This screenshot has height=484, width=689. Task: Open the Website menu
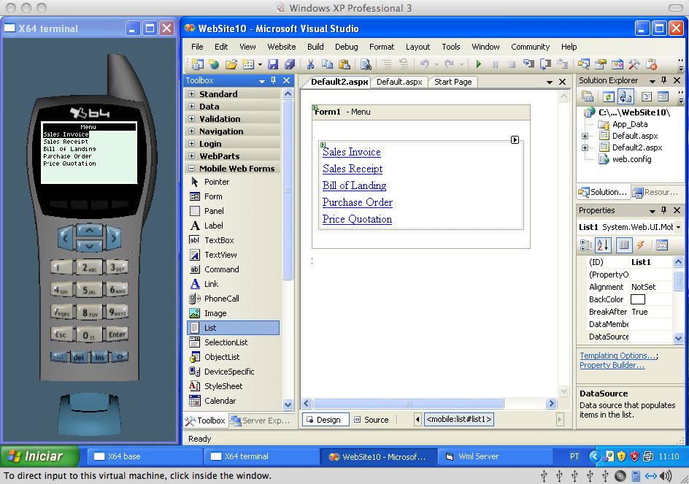click(x=282, y=47)
